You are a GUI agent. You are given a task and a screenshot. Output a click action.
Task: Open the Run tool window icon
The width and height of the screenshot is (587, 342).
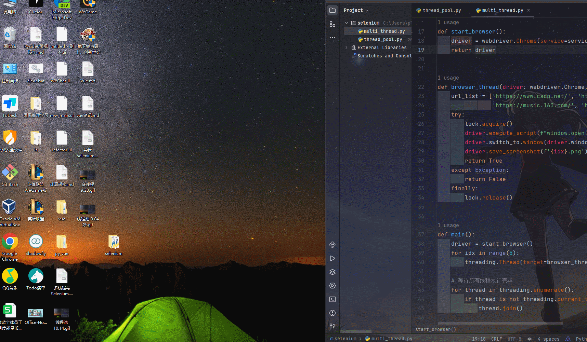point(332,258)
